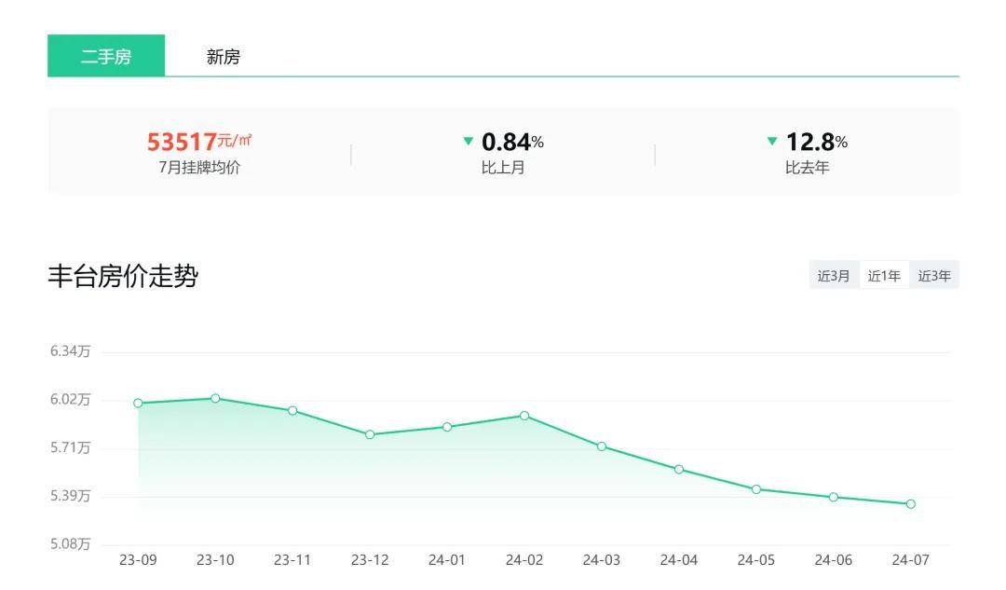Viewport: 1006px width, 590px height.
Task: Click the 5.08万 y-axis label
Action: (70, 543)
